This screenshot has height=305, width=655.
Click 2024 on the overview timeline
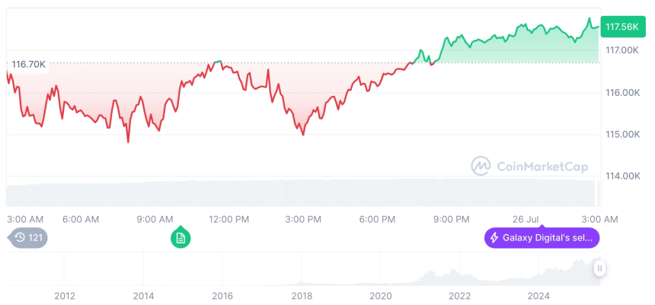tap(538, 295)
